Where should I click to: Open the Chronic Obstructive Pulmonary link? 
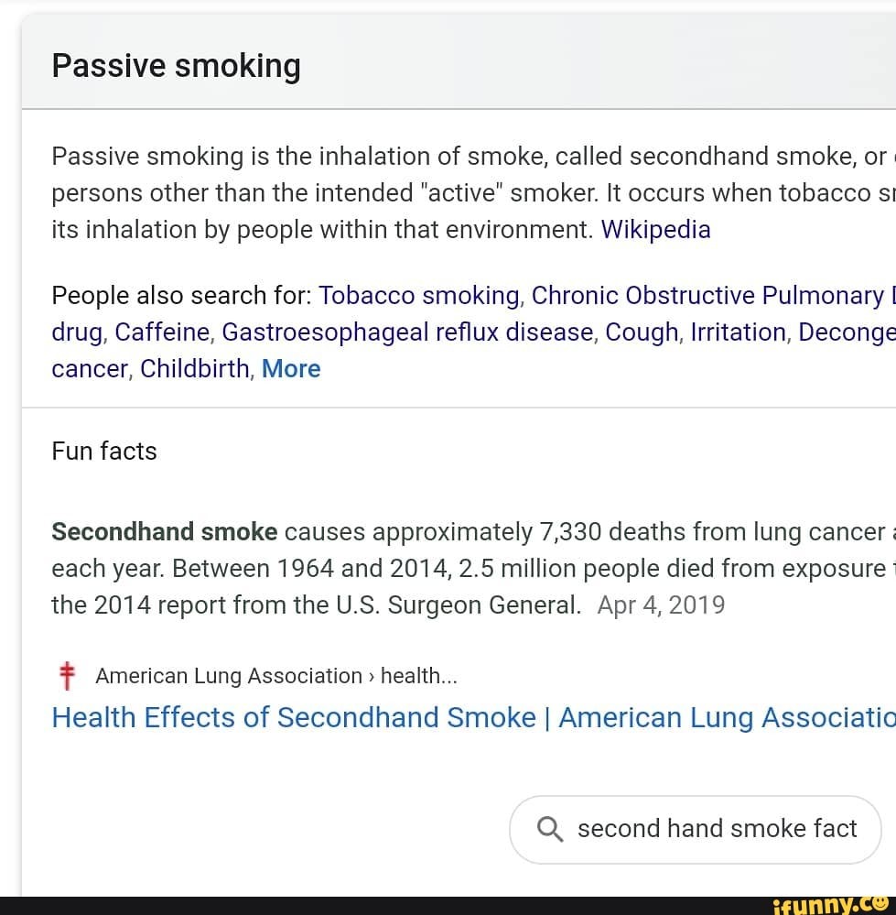point(714,295)
